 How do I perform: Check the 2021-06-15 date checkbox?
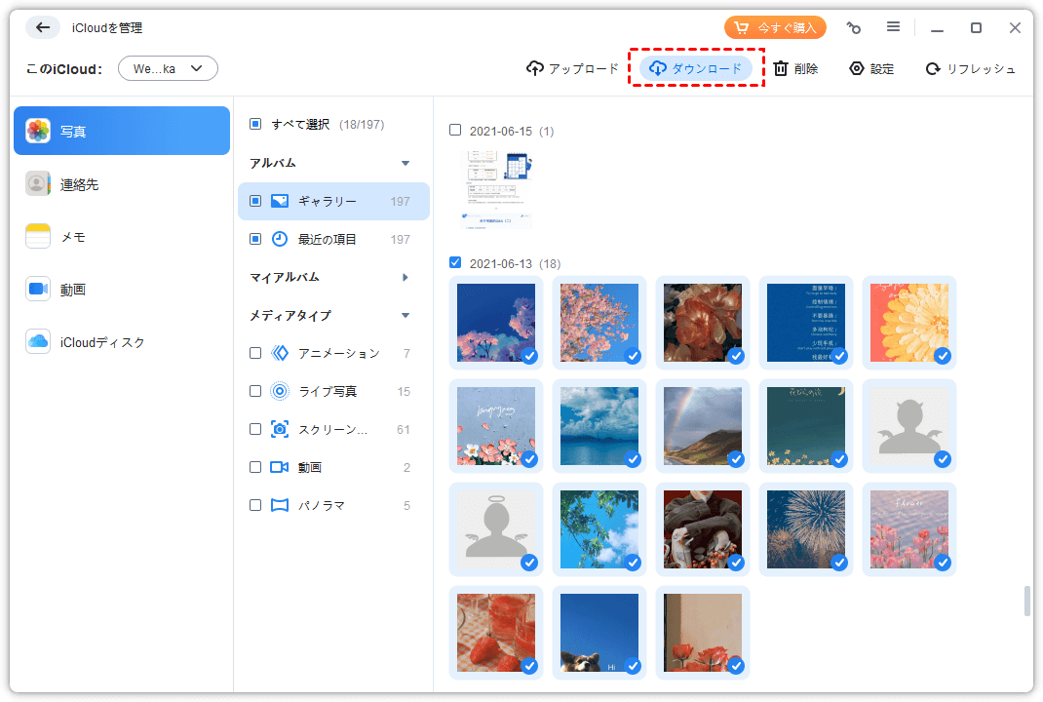(x=455, y=130)
